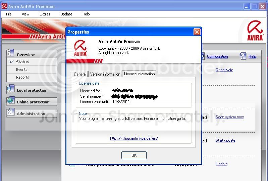Click the Administration checklist icon
The width and height of the screenshot is (268, 181).
[11, 112]
